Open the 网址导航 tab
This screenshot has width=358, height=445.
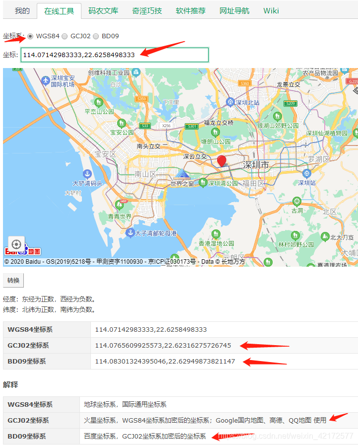click(234, 11)
